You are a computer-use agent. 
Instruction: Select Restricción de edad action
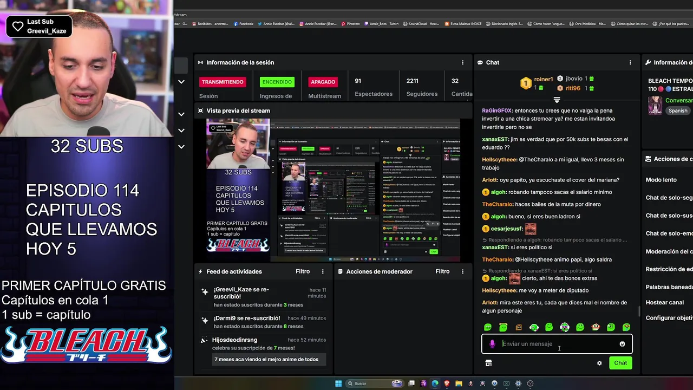(669, 269)
